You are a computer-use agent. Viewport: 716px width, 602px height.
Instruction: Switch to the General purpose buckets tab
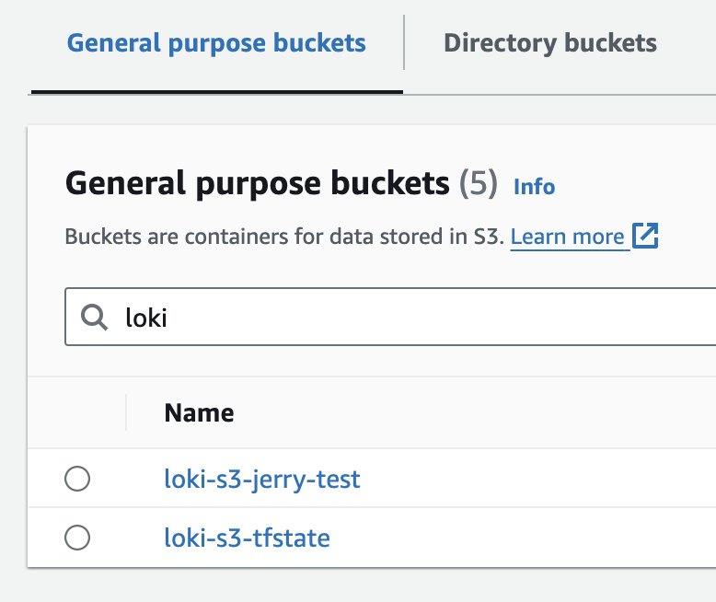[x=216, y=43]
